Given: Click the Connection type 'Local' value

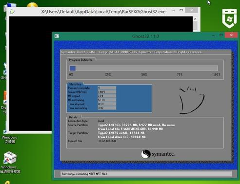Looking at the screenshot, I should pyautogui.click(x=101, y=121).
